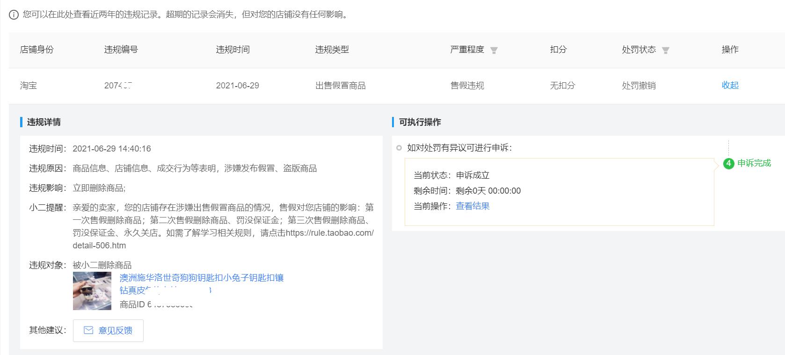The height and width of the screenshot is (355, 785).
Task: Click the rule.taobao.com URL text
Action: (x=223, y=239)
